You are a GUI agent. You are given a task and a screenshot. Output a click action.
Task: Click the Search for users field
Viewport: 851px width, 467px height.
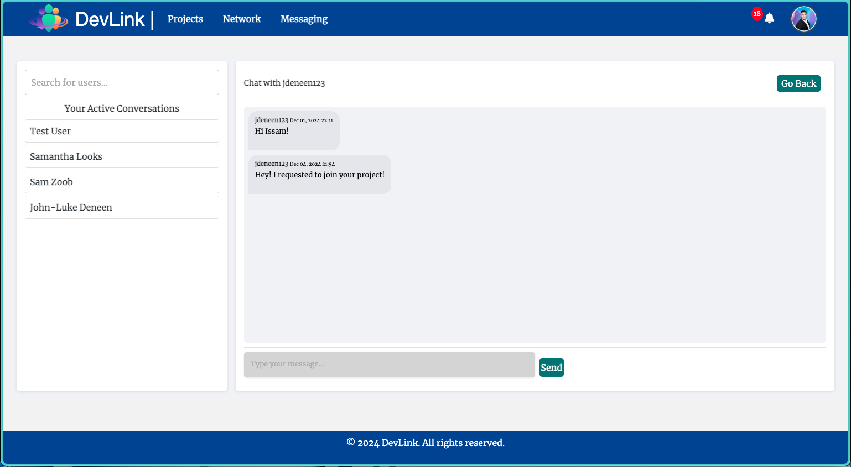point(122,82)
